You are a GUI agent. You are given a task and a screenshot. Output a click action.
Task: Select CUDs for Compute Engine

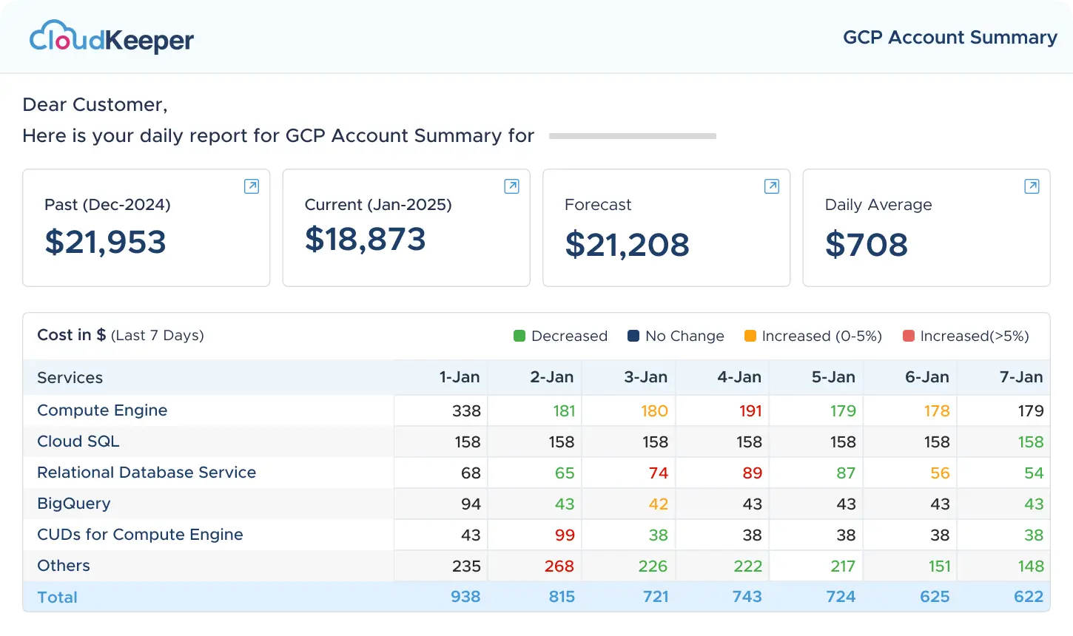[x=140, y=535]
